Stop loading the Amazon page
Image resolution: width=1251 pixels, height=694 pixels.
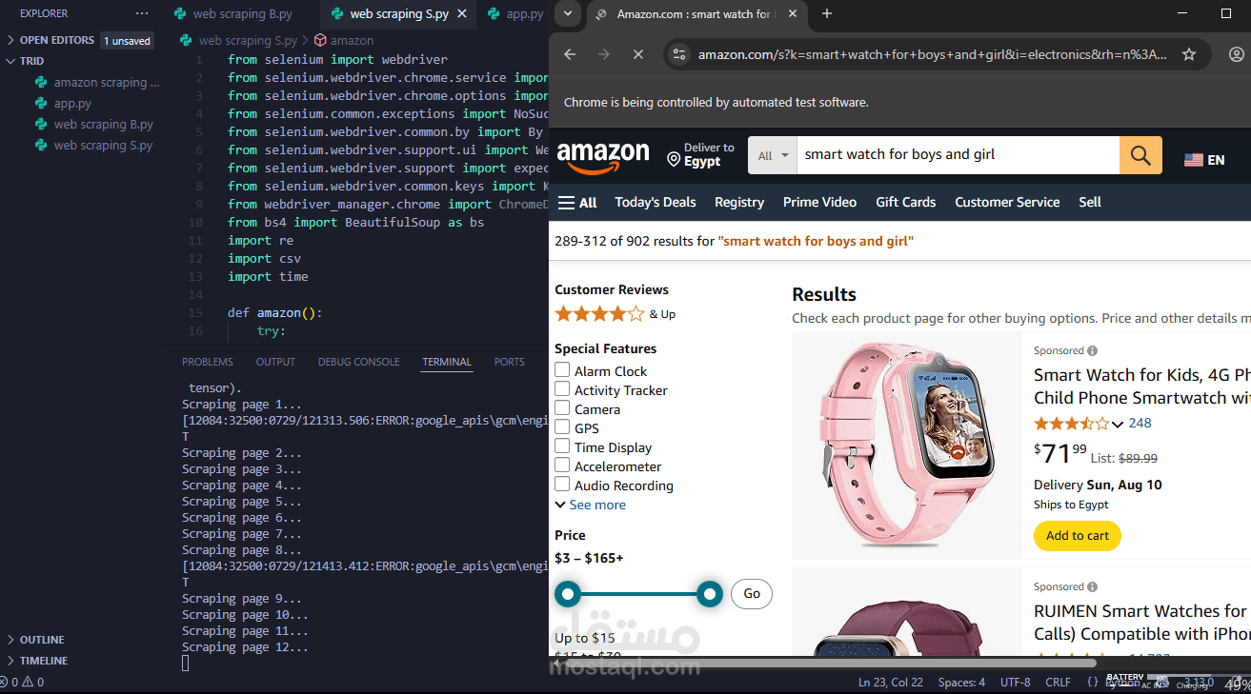[x=638, y=54]
